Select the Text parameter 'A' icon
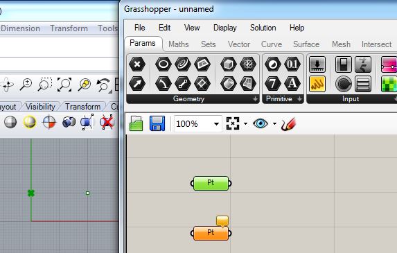Image resolution: width=397 pixels, height=253 pixels. 292,84
